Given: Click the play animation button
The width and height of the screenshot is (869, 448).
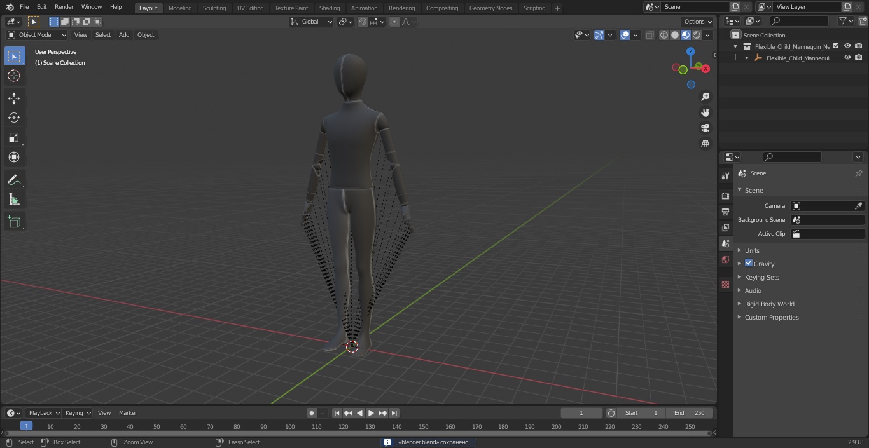Looking at the screenshot, I should click(372, 413).
